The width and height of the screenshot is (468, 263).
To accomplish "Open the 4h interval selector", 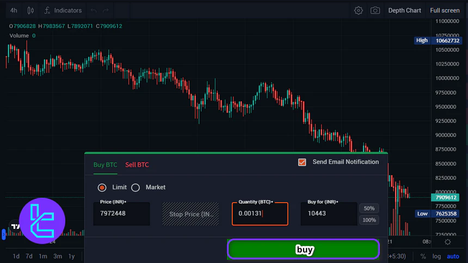I will pyautogui.click(x=14, y=10).
